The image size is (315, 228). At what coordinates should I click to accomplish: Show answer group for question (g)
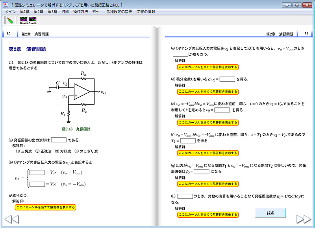coord(208,184)
